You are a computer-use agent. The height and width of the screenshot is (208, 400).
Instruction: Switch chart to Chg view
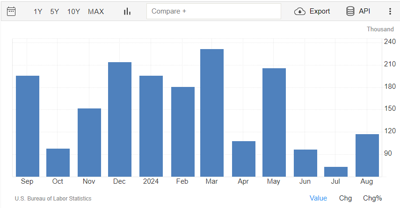click(x=345, y=198)
